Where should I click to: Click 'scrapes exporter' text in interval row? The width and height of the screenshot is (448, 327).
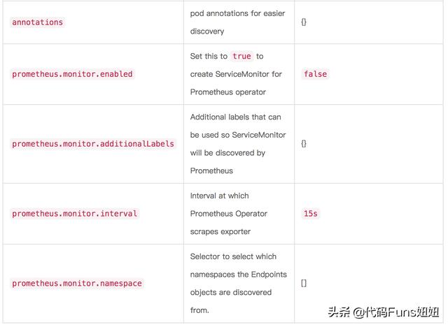[x=220, y=232]
